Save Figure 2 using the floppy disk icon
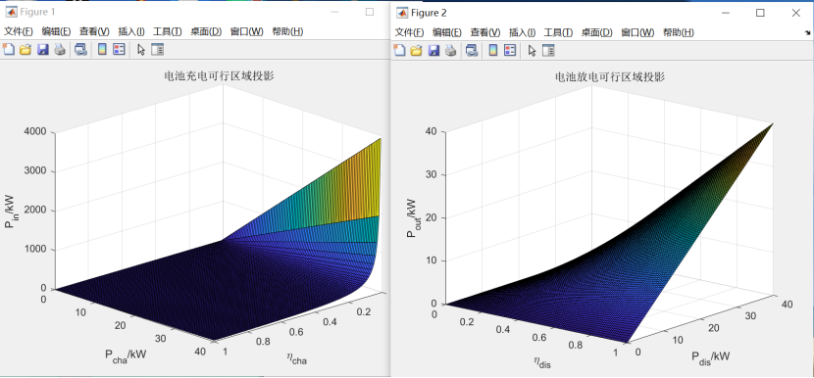814x378 pixels. click(x=433, y=50)
